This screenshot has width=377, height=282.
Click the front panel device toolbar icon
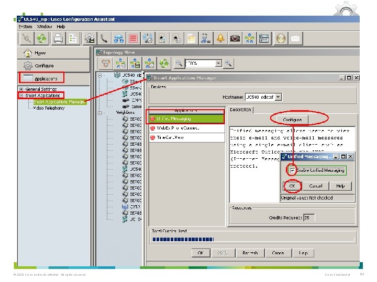(264, 38)
